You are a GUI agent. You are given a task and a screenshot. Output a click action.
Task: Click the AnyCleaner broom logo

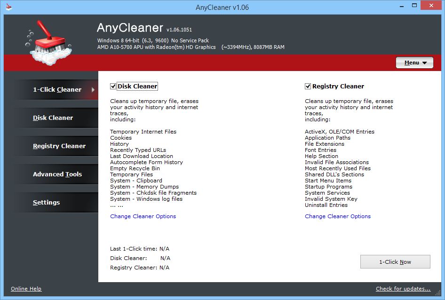point(48,43)
